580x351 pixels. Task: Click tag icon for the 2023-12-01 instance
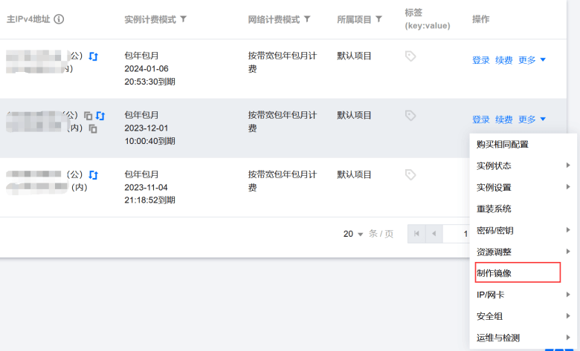click(410, 116)
